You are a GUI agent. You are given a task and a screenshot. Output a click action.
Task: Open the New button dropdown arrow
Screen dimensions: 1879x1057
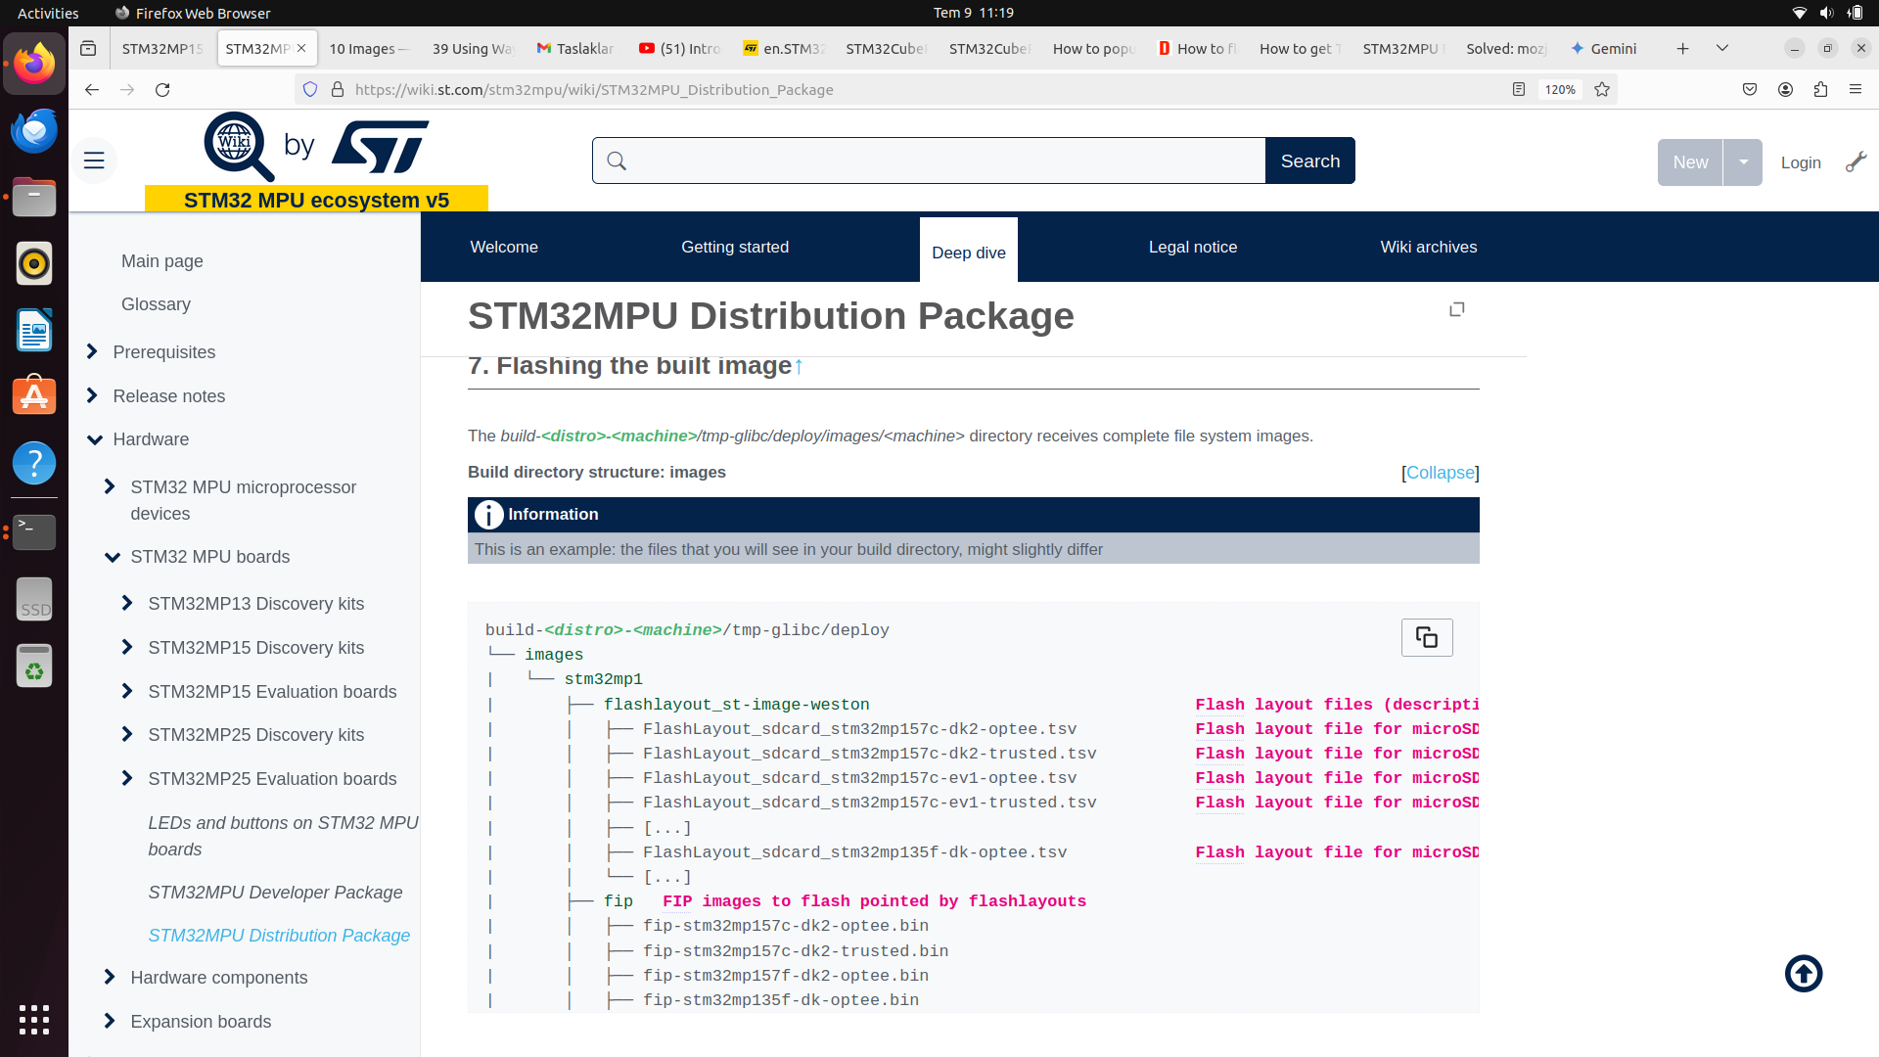pyautogui.click(x=1743, y=162)
